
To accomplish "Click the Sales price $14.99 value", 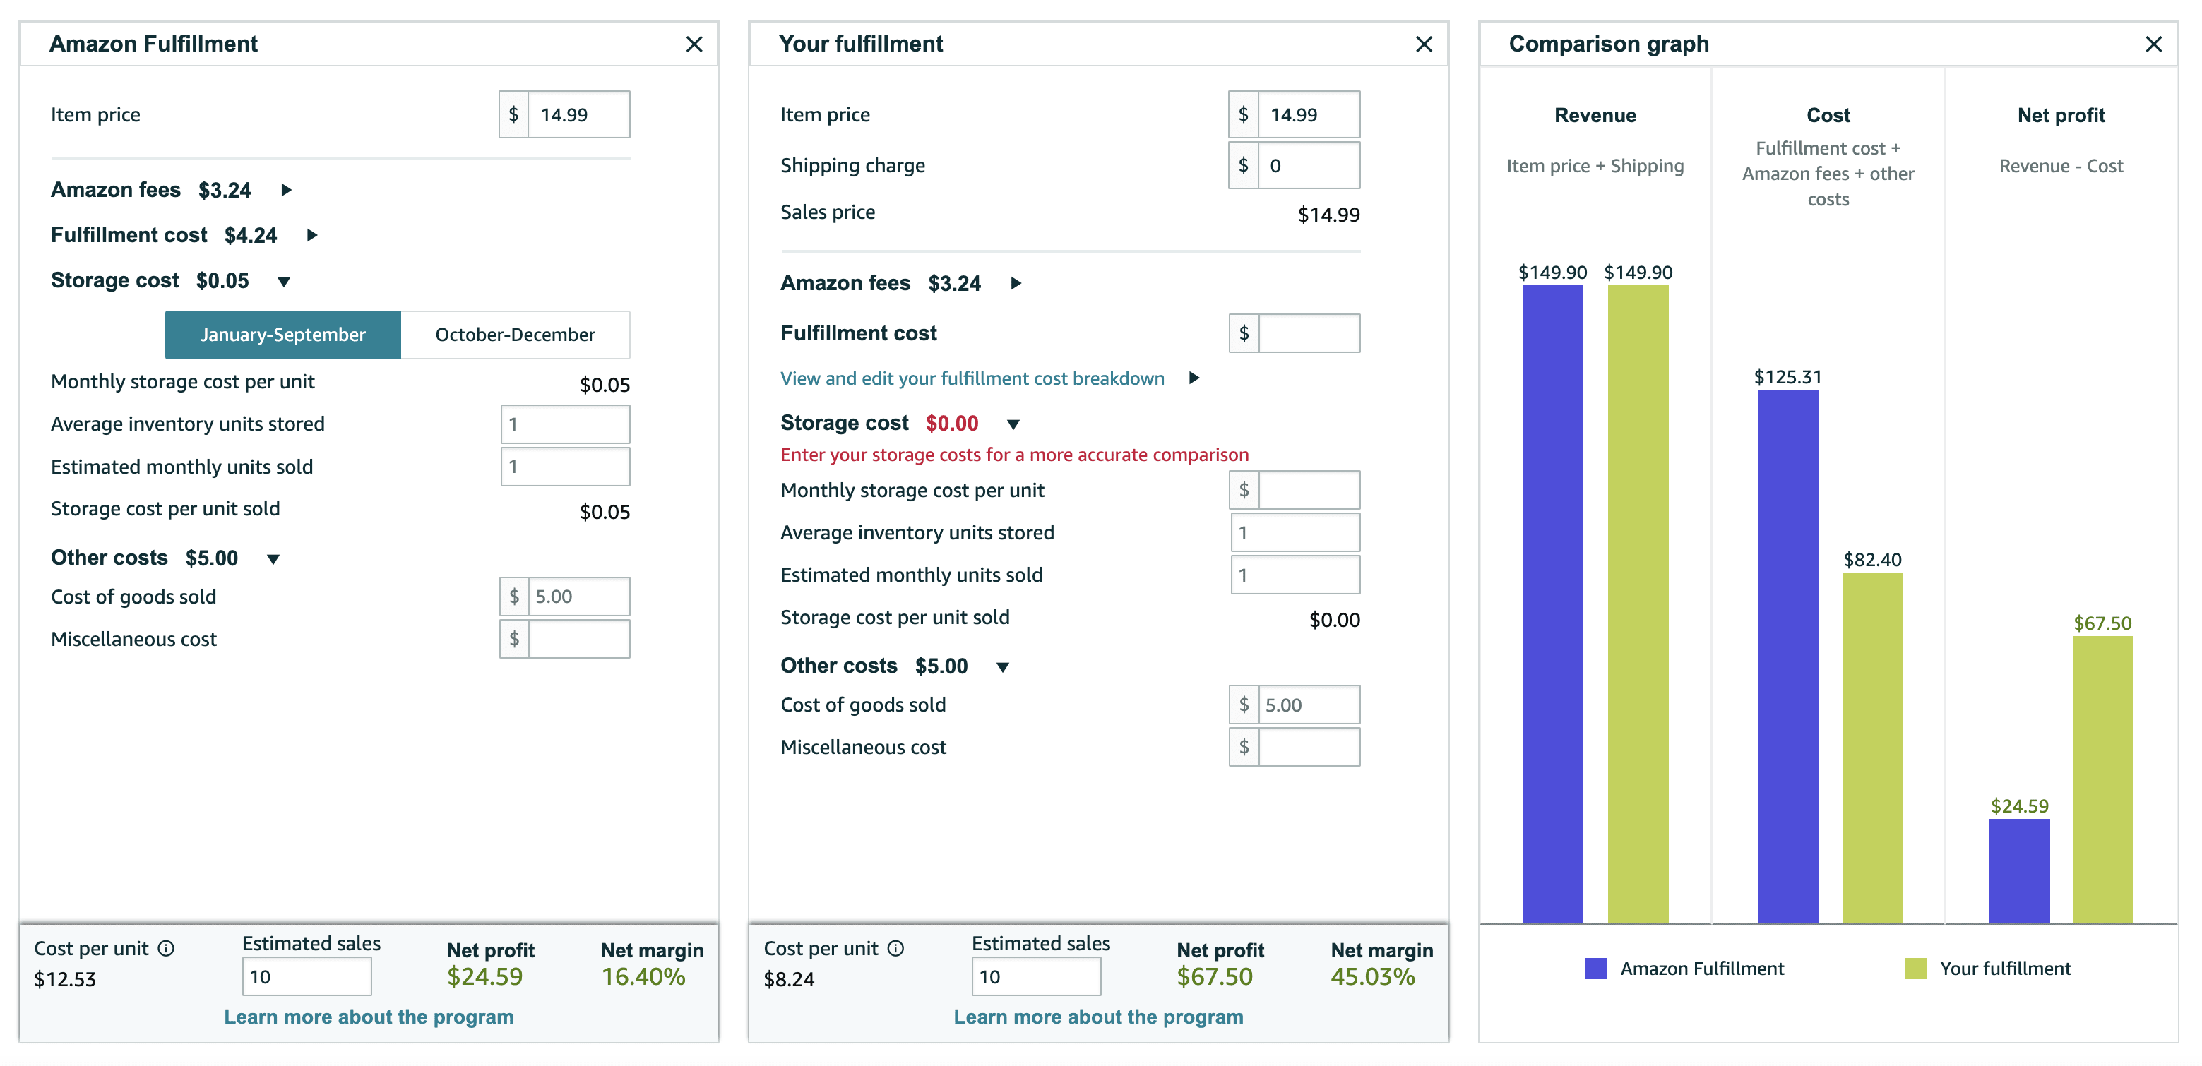I will [1328, 215].
